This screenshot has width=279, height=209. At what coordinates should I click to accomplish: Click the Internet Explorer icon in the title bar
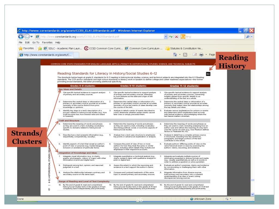click(x=19, y=30)
